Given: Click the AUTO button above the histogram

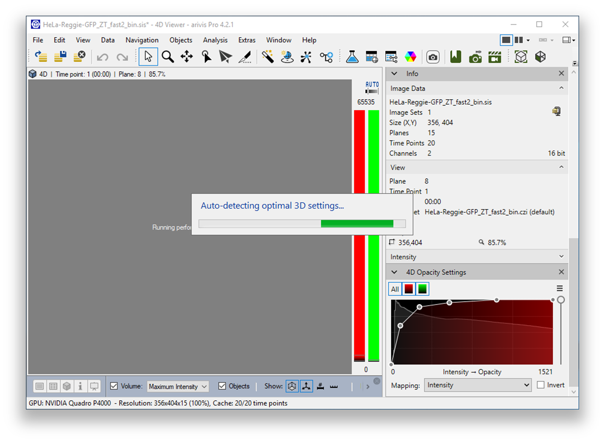Looking at the screenshot, I should (371, 84).
